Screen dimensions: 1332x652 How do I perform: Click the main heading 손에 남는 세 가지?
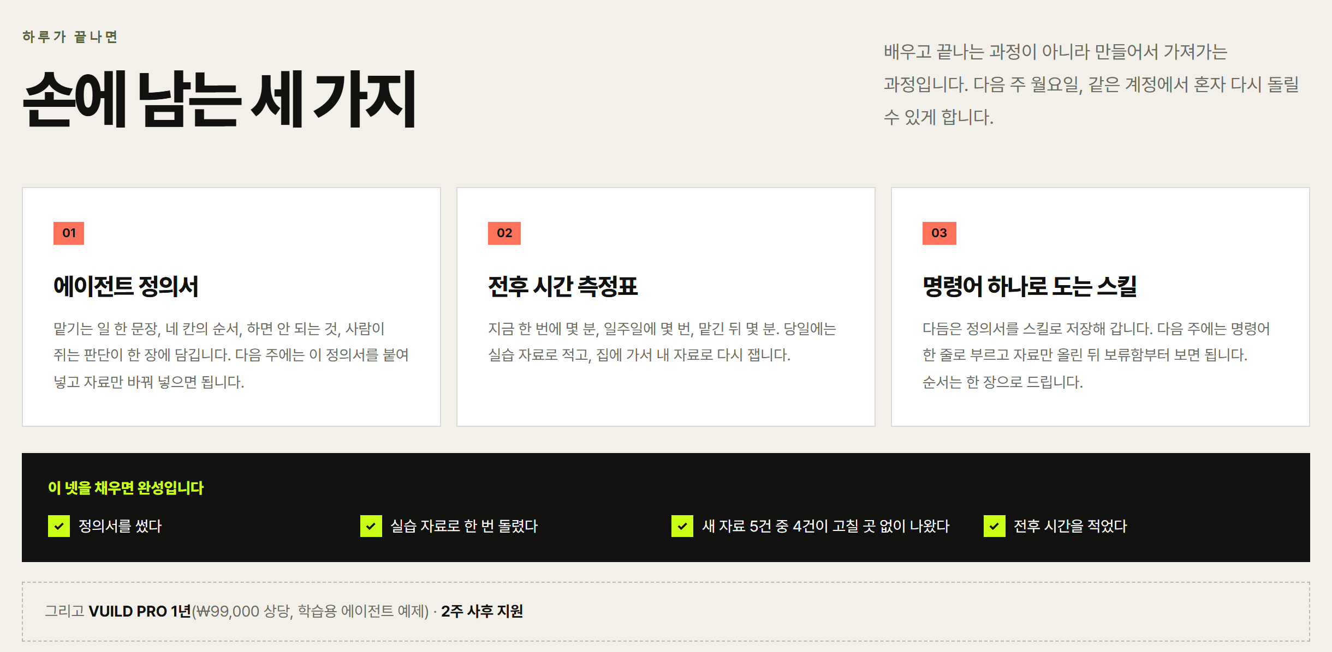coord(219,99)
